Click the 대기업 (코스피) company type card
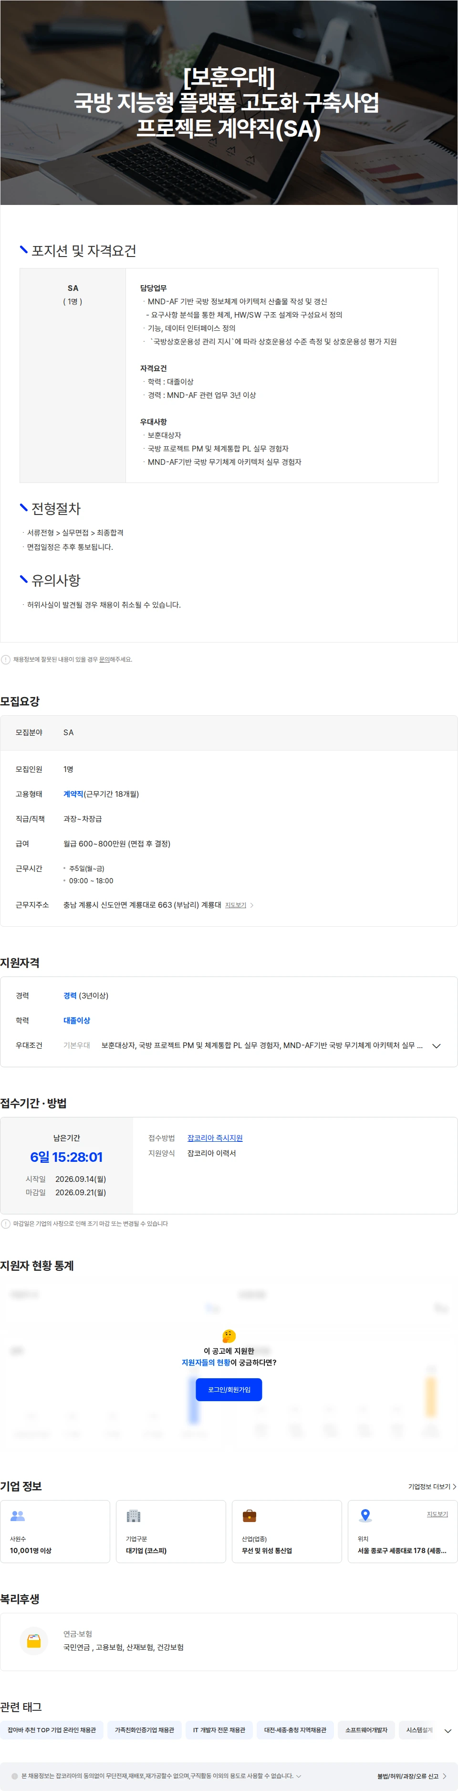The width and height of the screenshot is (458, 1791). click(171, 1532)
